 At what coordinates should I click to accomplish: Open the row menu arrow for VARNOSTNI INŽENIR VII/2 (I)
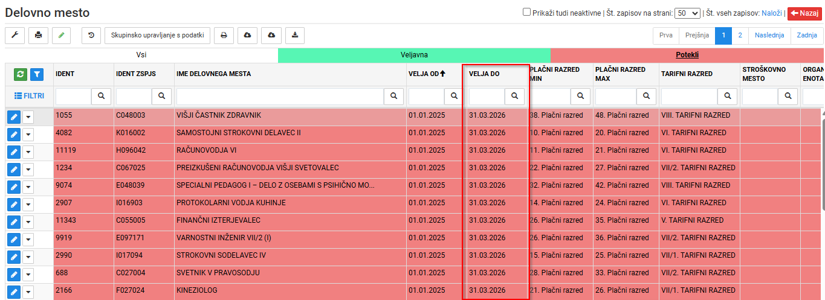point(28,240)
